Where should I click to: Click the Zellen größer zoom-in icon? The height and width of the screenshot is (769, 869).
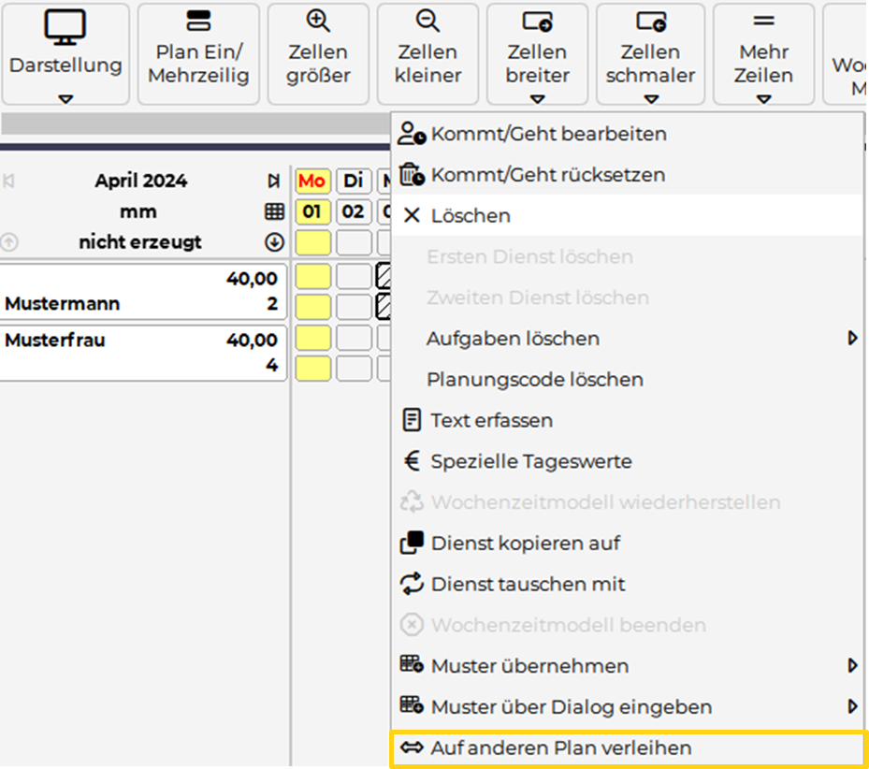click(x=318, y=22)
